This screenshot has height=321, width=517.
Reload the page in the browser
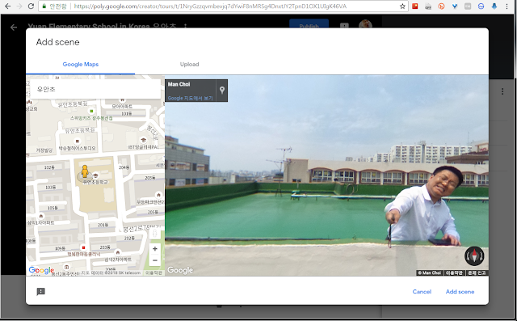tap(31, 6)
